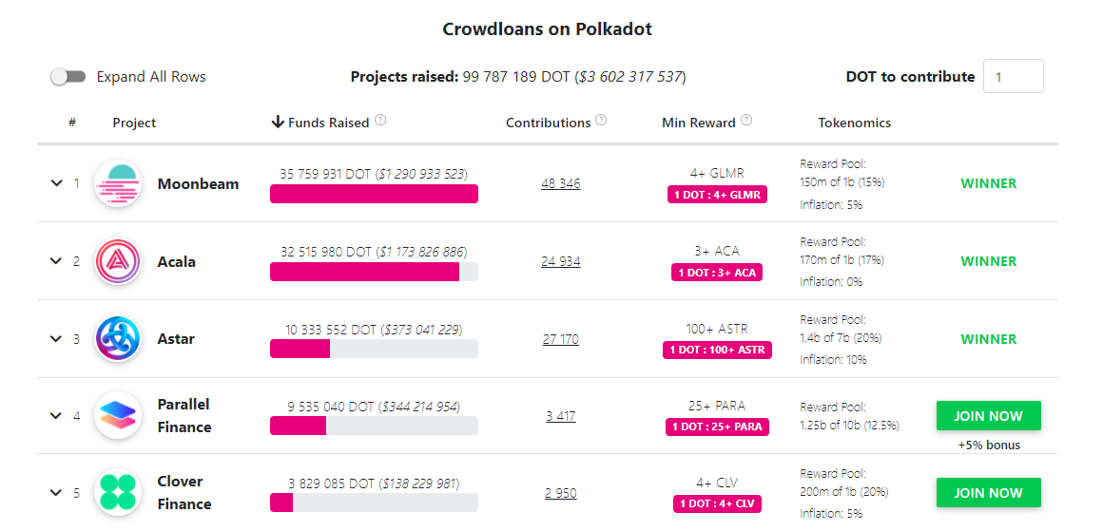Click the Clover Finance logo icon

[x=118, y=493]
